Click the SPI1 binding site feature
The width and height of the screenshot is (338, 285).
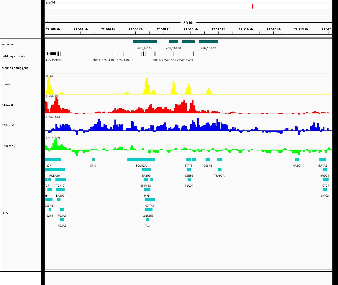pyautogui.click(x=93, y=160)
